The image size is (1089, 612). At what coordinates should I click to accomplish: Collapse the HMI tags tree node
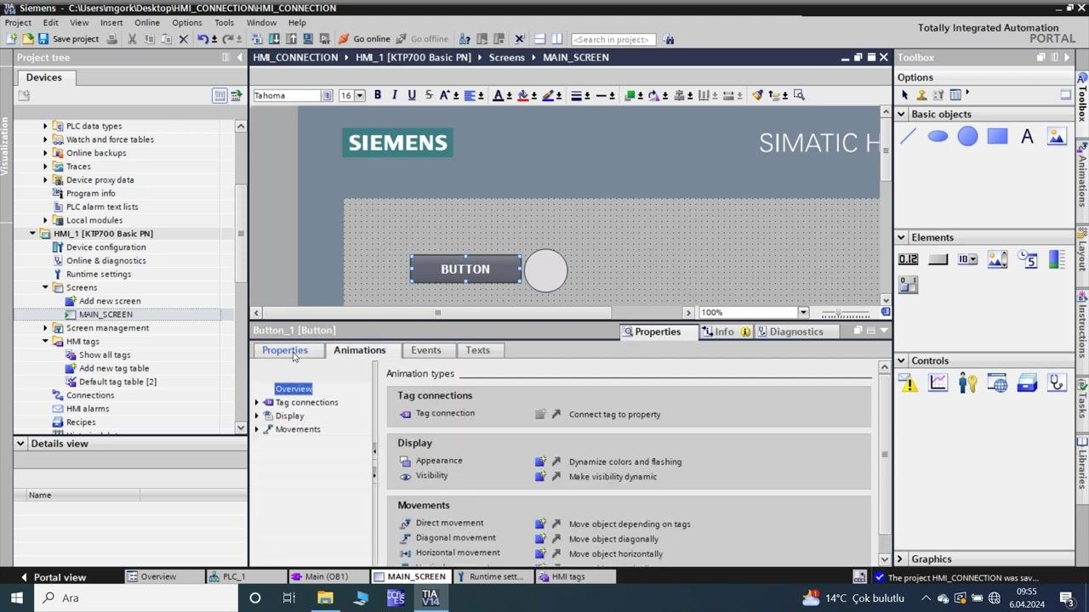46,342
